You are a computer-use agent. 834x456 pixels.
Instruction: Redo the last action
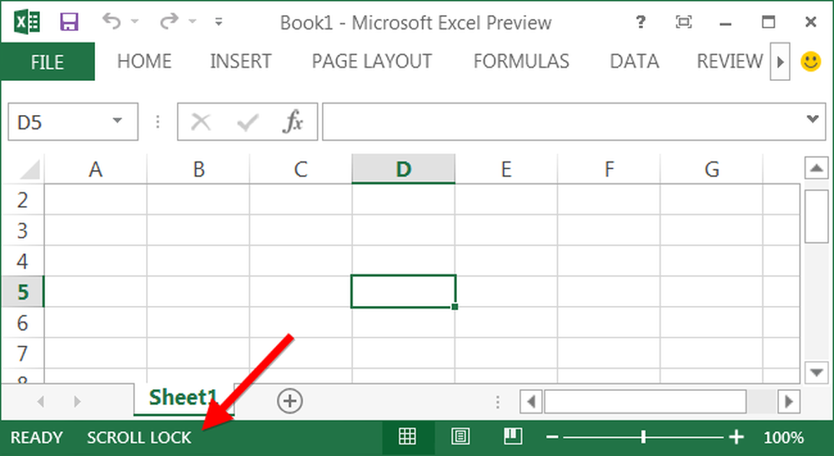click(169, 22)
